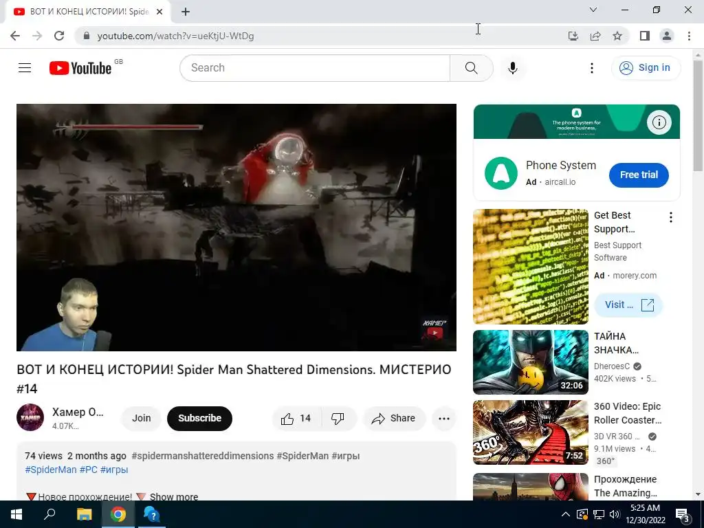
Task: Open the Get Best Support ad thumbnail
Action: pos(531,267)
